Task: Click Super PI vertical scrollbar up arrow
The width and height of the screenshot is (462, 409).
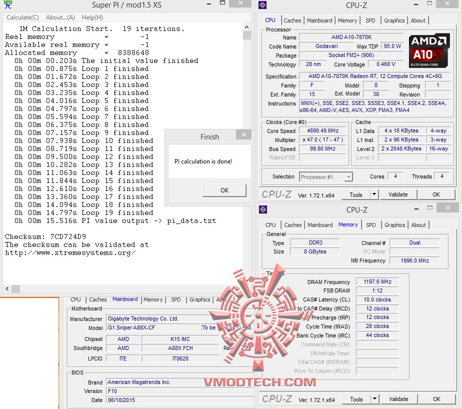Action: [246, 27]
